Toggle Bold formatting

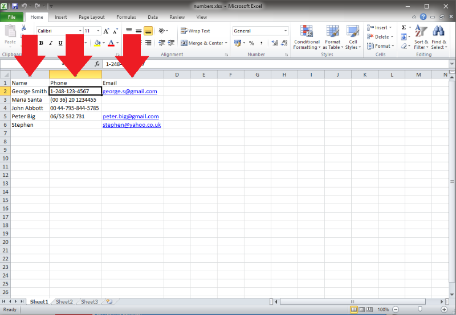coord(41,43)
